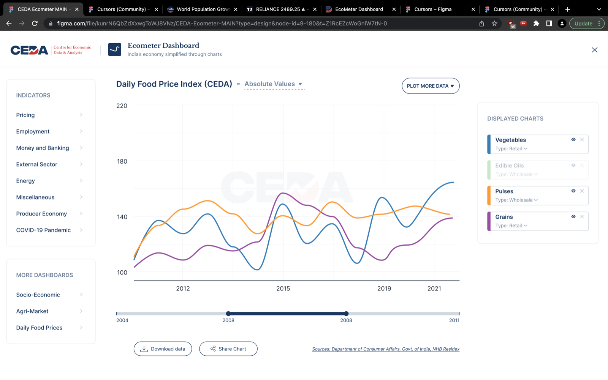The width and height of the screenshot is (608, 380).
Task: Click the Download data button
Action: pos(163,349)
